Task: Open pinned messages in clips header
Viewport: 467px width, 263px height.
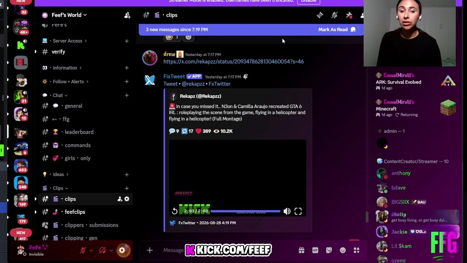Action: pos(349,15)
